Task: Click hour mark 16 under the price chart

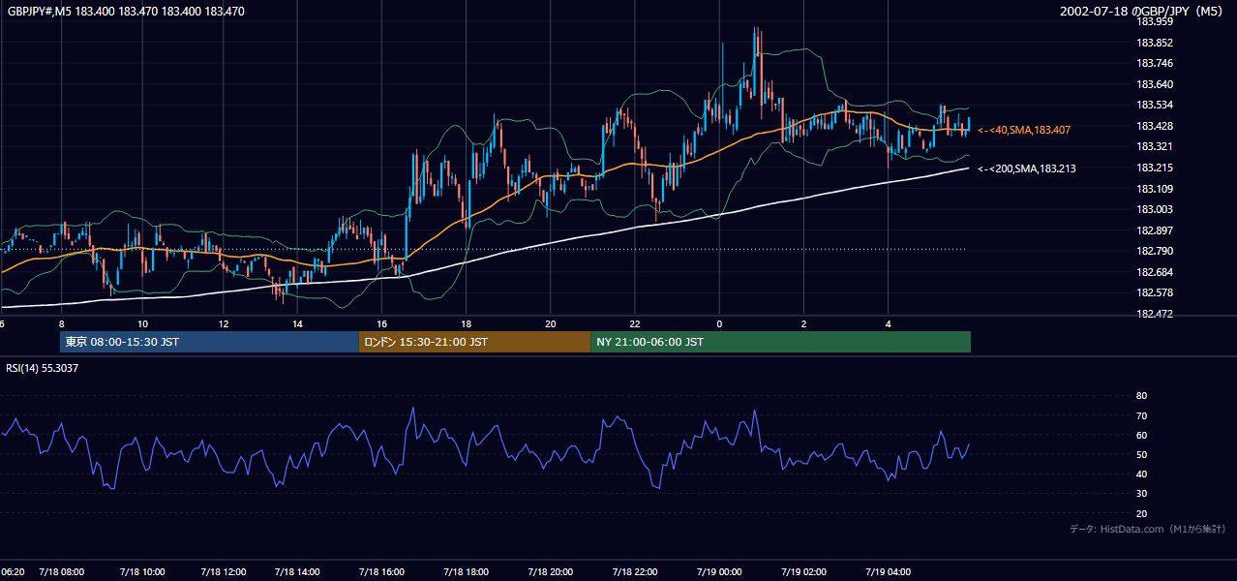Action: (381, 323)
